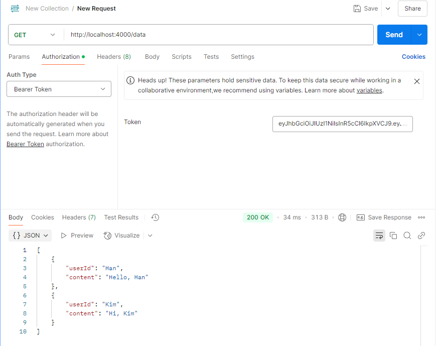The width and height of the screenshot is (438, 346).
Task: Click the info icon in the heads-up banner
Action: click(130, 80)
